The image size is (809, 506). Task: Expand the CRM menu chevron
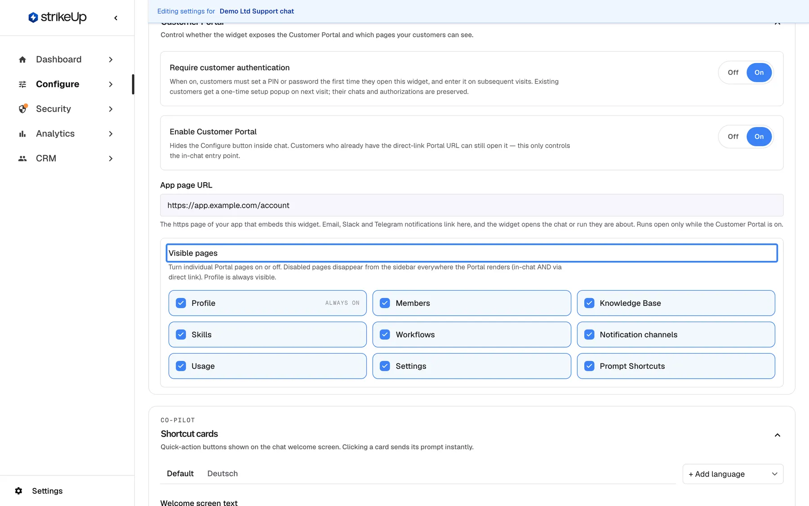pyautogui.click(x=111, y=158)
